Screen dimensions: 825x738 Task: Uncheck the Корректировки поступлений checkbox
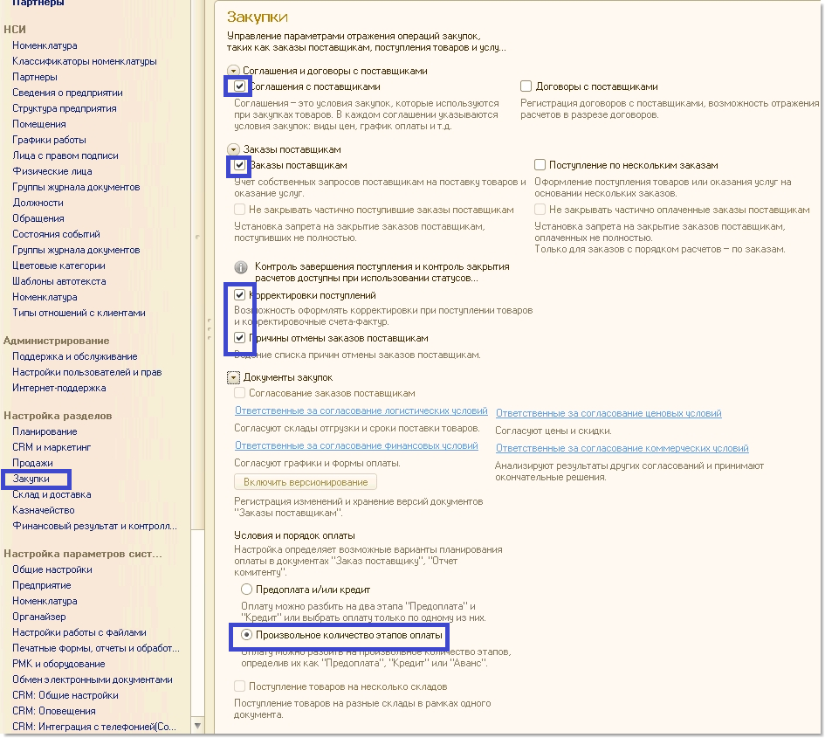click(239, 295)
